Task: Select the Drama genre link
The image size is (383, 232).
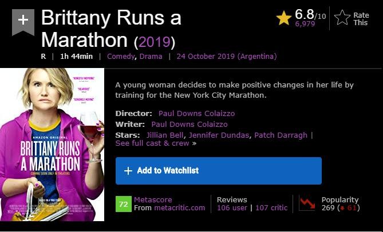Action: [152, 57]
